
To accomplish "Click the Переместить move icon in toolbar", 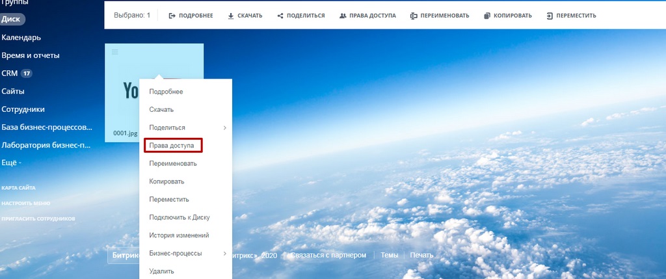I will click(x=550, y=16).
